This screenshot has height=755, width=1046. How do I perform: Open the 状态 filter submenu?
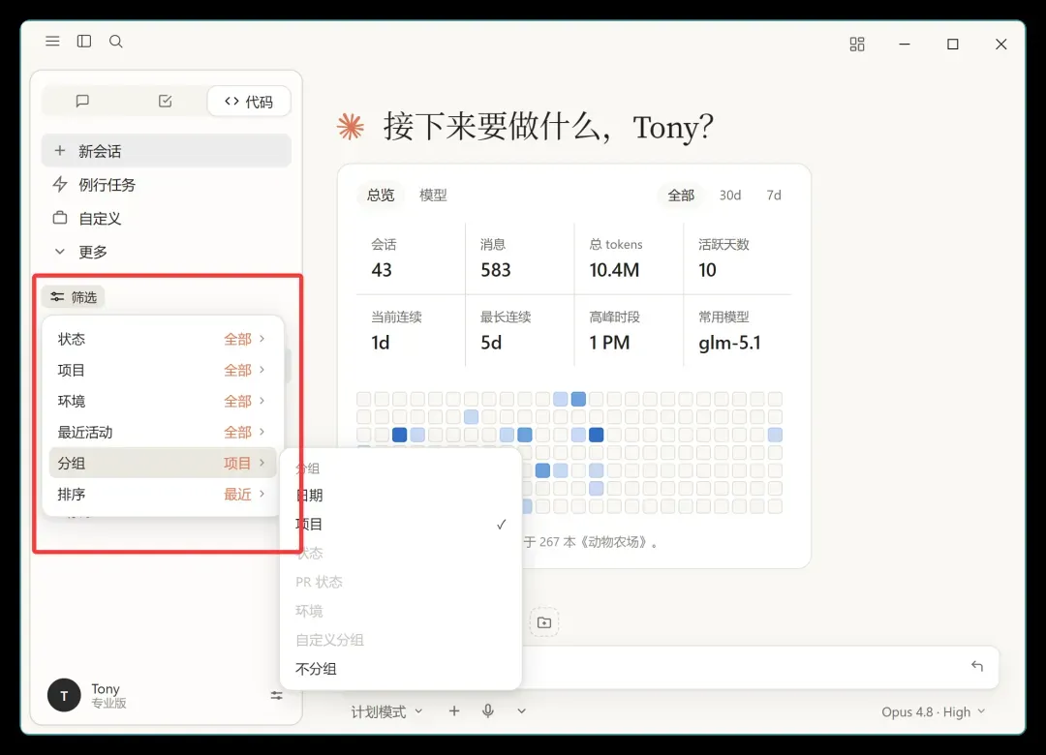[162, 339]
